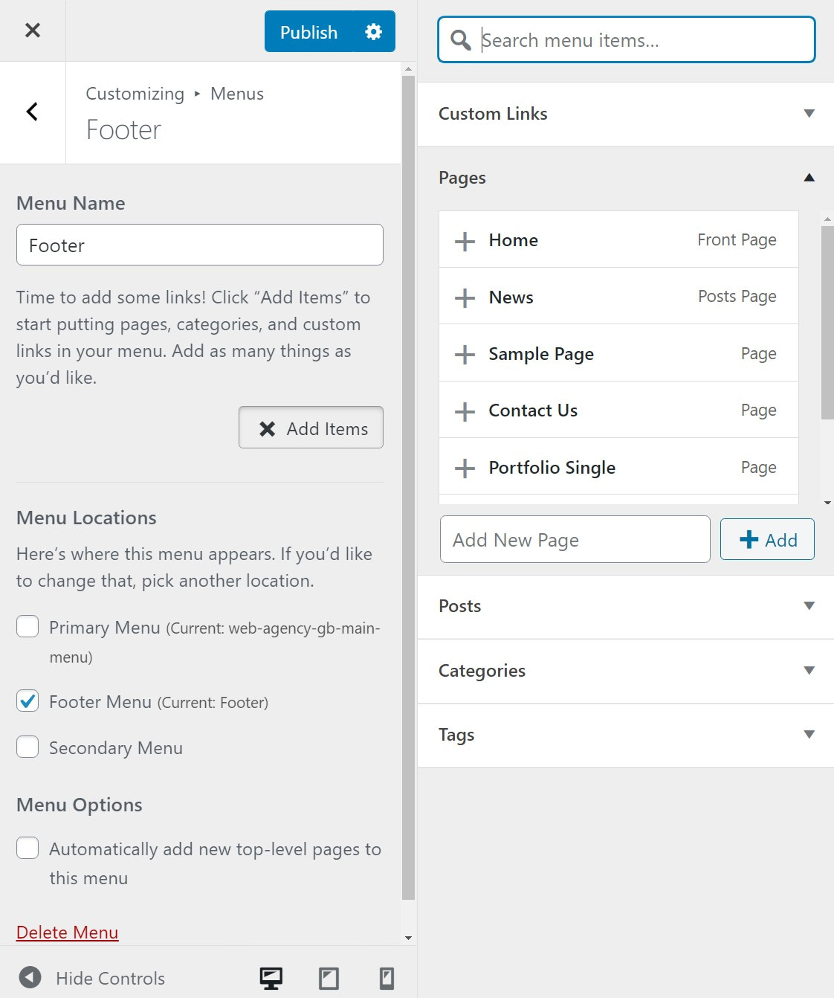Image resolution: width=834 pixels, height=998 pixels.
Task: Go back using the breadcrumb arrow
Action: 32,112
